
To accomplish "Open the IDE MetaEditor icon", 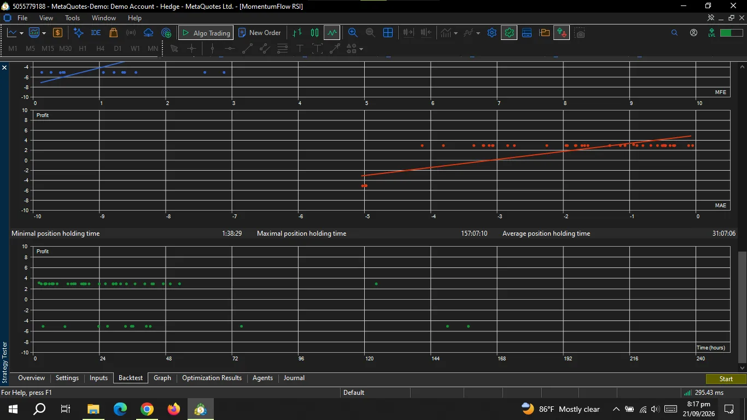I will pyautogui.click(x=96, y=33).
